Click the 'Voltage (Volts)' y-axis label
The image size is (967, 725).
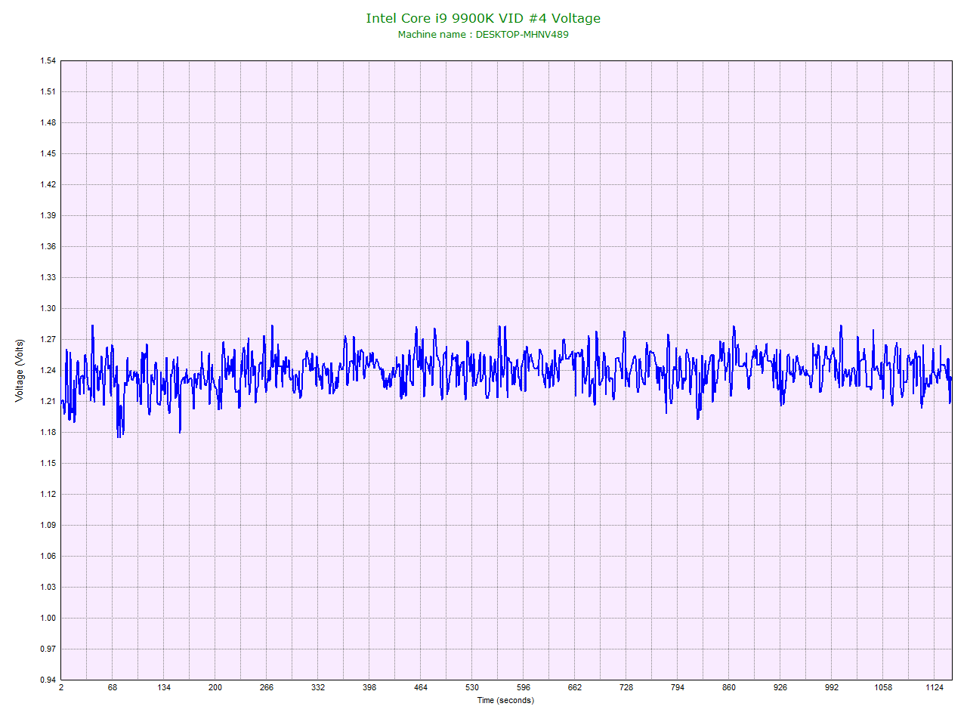[20, 370]
